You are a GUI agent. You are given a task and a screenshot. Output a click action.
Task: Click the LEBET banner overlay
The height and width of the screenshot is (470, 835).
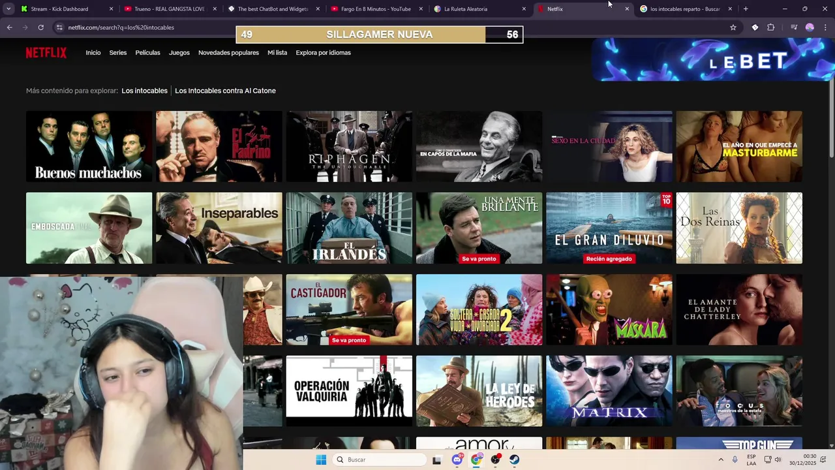713,59
